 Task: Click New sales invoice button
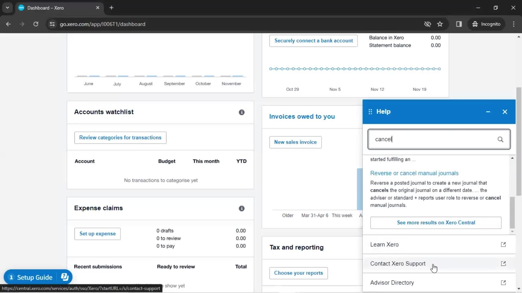point(295,142)
